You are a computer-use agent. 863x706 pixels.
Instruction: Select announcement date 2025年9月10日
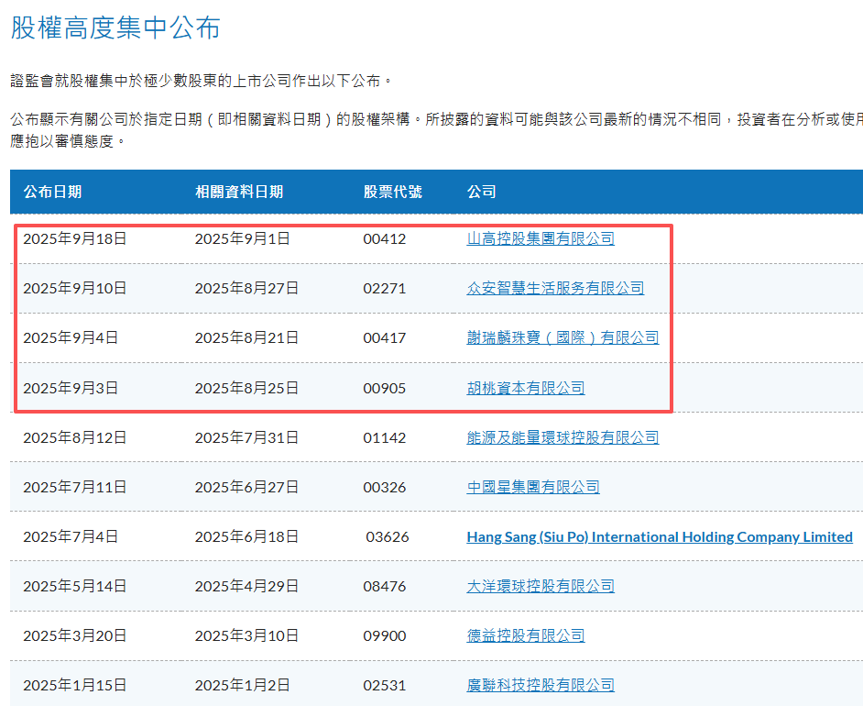[75, 288]
